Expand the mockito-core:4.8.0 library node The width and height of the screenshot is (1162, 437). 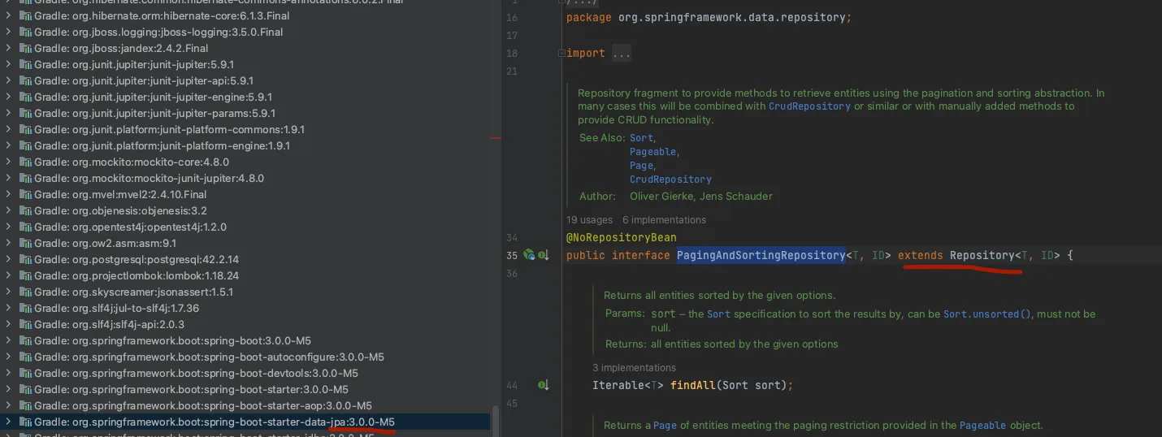pos(8,162)
